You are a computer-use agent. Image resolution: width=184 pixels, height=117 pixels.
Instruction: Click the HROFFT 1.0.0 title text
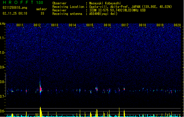(23, 2)
